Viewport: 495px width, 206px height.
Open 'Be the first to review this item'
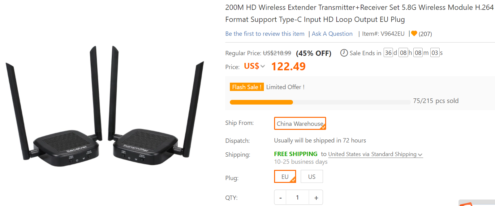(265, 34)
